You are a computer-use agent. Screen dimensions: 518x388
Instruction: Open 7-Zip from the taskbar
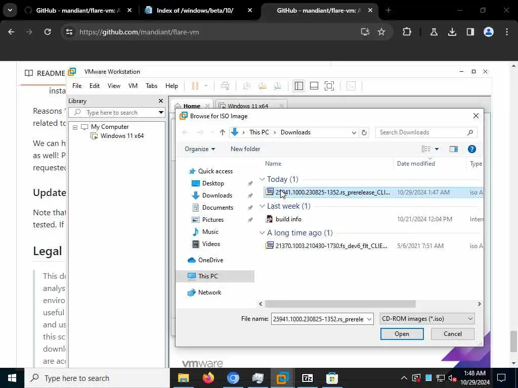pyautogui.click(x=307, y=378)
